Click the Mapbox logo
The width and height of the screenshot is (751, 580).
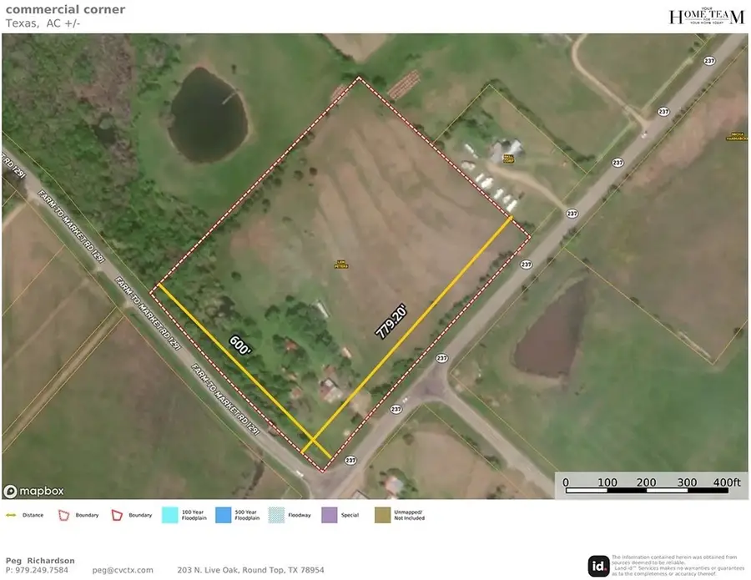coord(33,491)
